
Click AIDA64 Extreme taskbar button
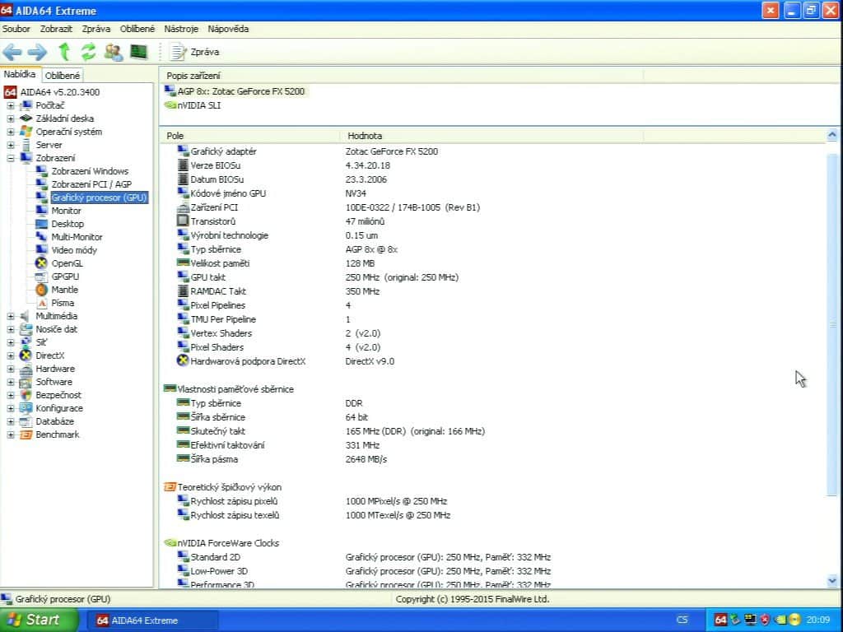(x=151, y=620)
